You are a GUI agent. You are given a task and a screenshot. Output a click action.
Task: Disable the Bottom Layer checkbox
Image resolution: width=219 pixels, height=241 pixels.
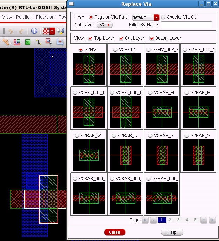(152, 38)
